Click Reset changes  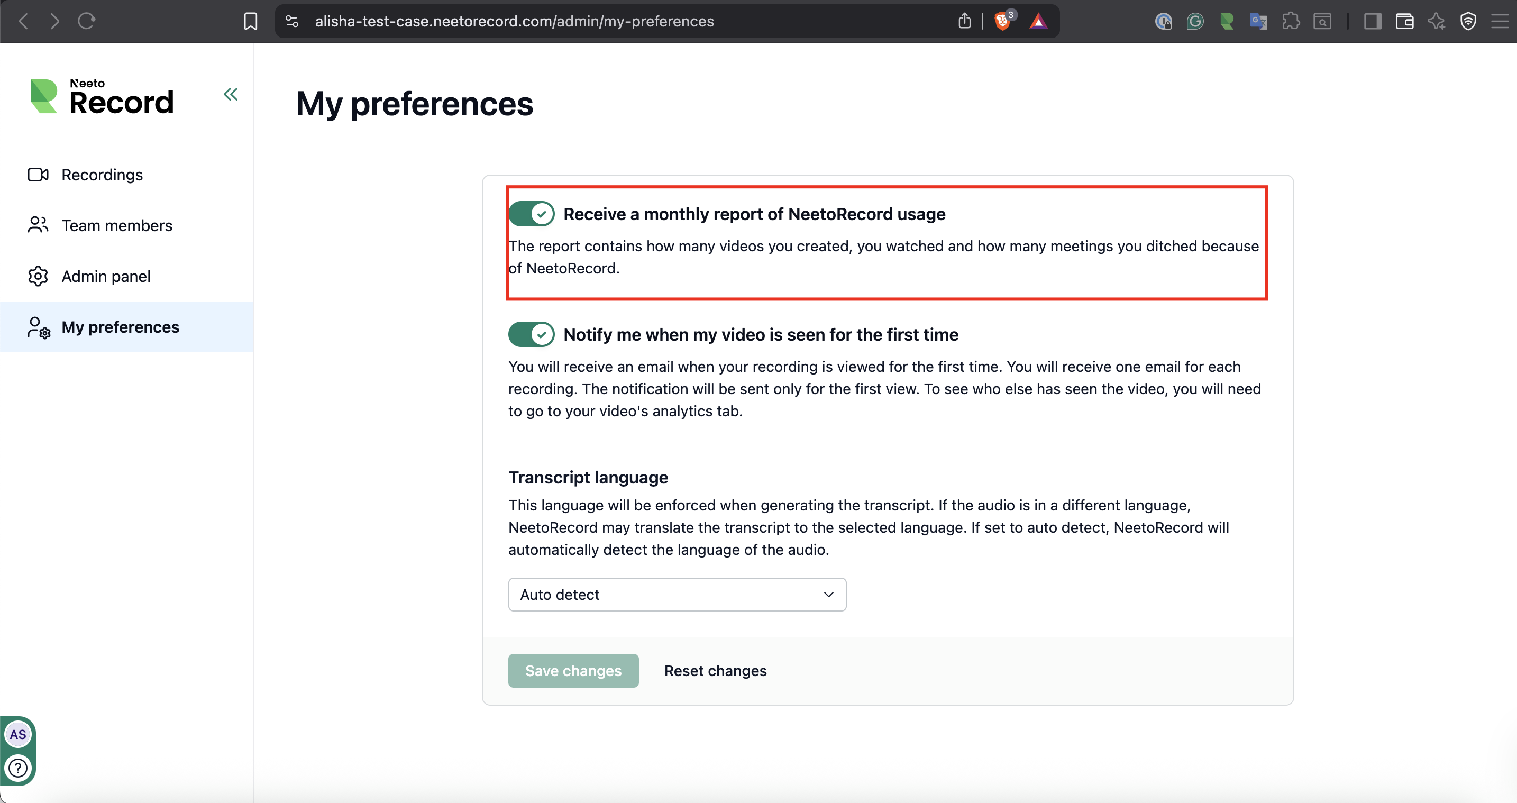[x=715, y=670]
